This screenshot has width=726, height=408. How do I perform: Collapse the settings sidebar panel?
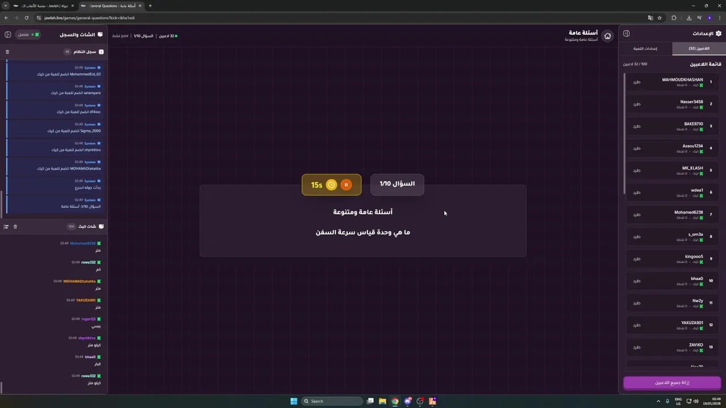click(626, 33)
